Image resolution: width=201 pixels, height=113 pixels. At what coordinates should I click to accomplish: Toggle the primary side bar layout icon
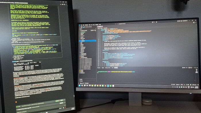[x=180, y=21]
